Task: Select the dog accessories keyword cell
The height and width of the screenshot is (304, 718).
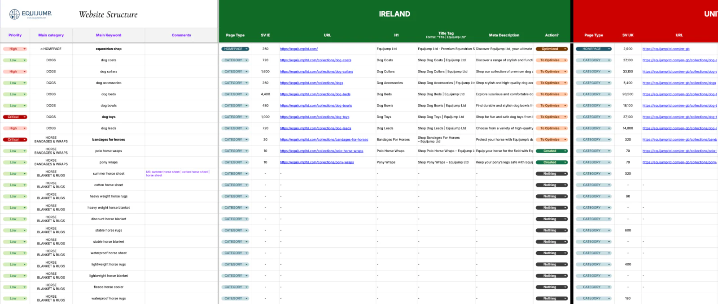Action: [x=109, y=83]
